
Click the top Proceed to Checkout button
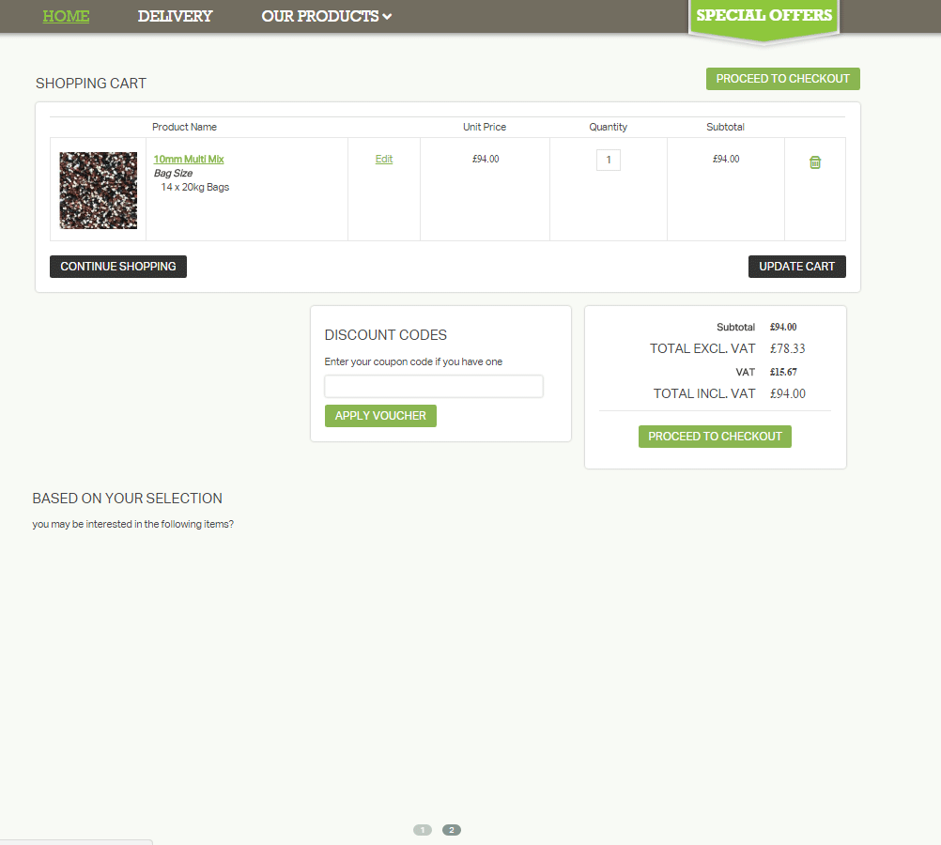(782, 79)
